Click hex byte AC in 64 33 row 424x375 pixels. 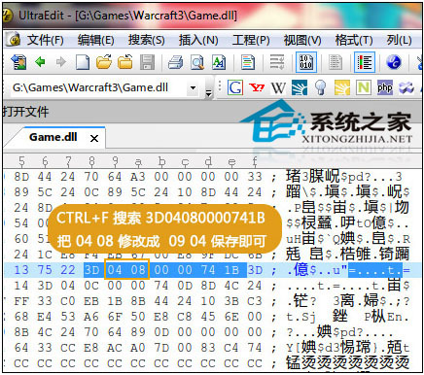click(x=115, y=348)
